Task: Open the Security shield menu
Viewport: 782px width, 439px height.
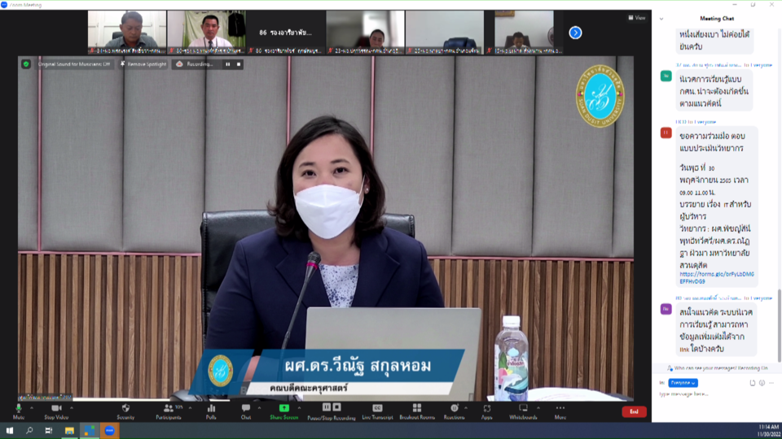Action: 125,411
